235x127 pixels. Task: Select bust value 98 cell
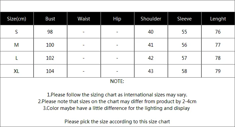[x=50, y=32]
